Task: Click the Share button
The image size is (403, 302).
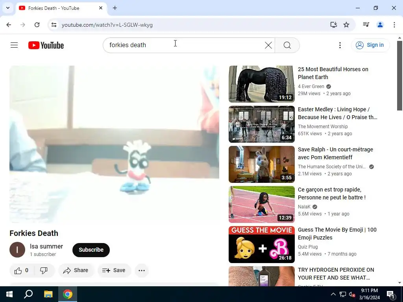Action: point(76,271)
